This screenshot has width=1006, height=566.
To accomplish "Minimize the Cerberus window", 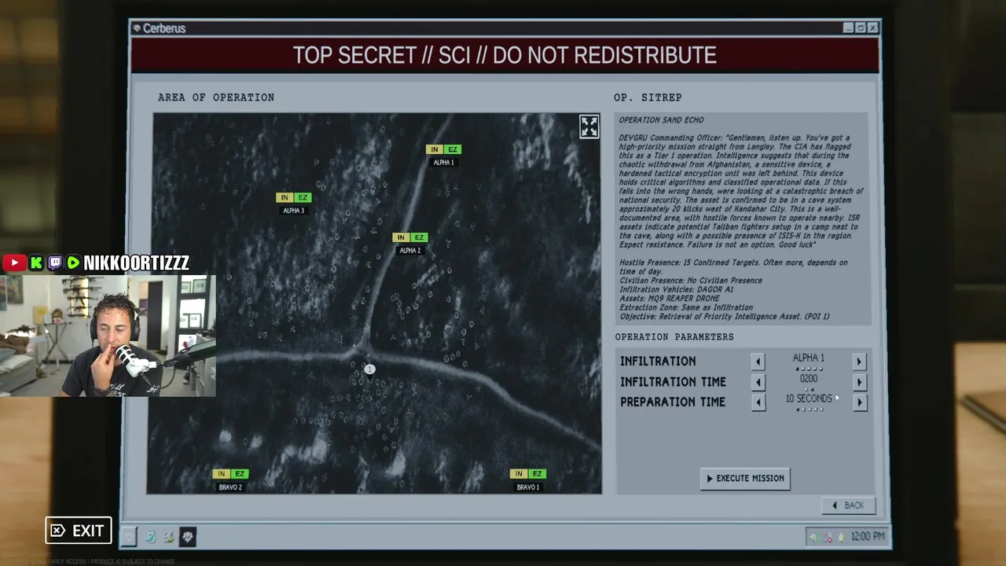I will [x=848, y=28].
